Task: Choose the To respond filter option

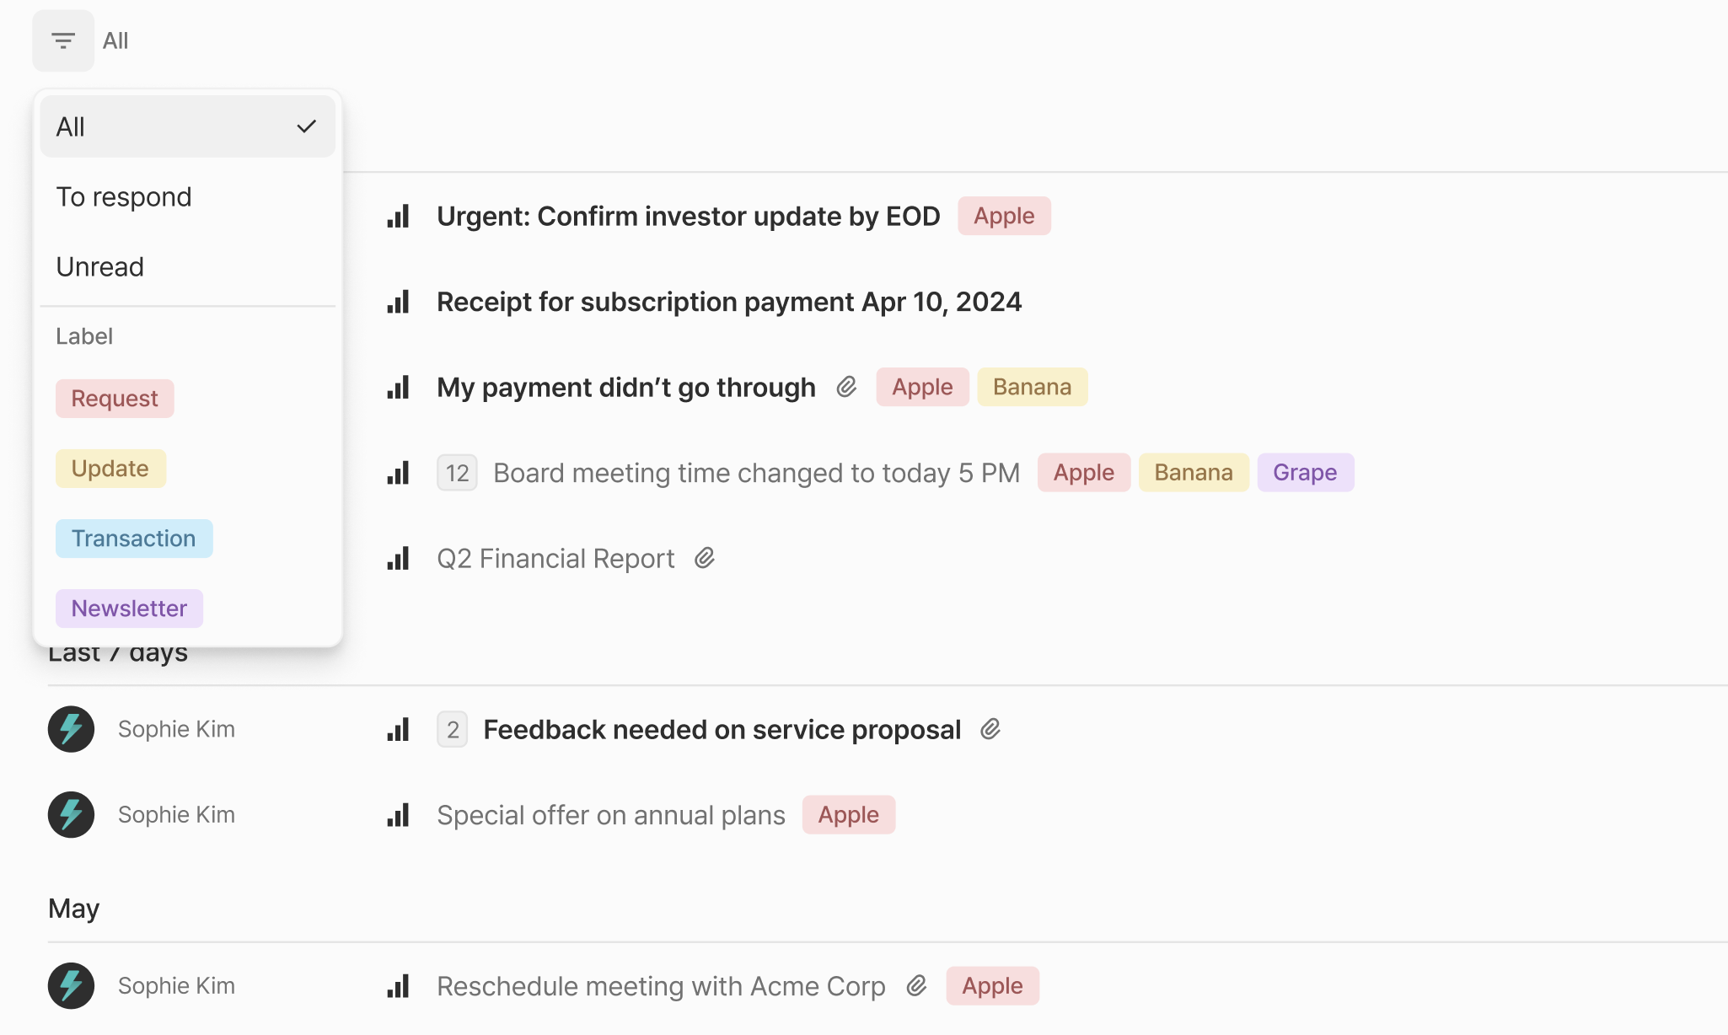Action: click(x=124, y=196)
